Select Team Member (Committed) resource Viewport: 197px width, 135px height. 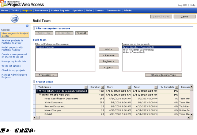tap(152, 47)
